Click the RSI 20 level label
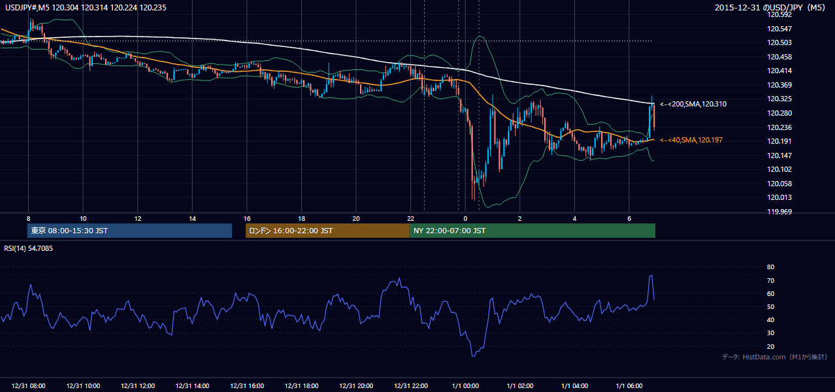This screenshot has width=835, height=392. 770,346
